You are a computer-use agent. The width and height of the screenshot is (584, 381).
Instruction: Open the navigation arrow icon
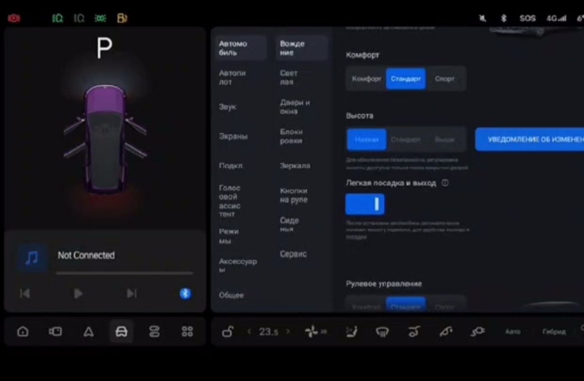(x=88, y=331)
